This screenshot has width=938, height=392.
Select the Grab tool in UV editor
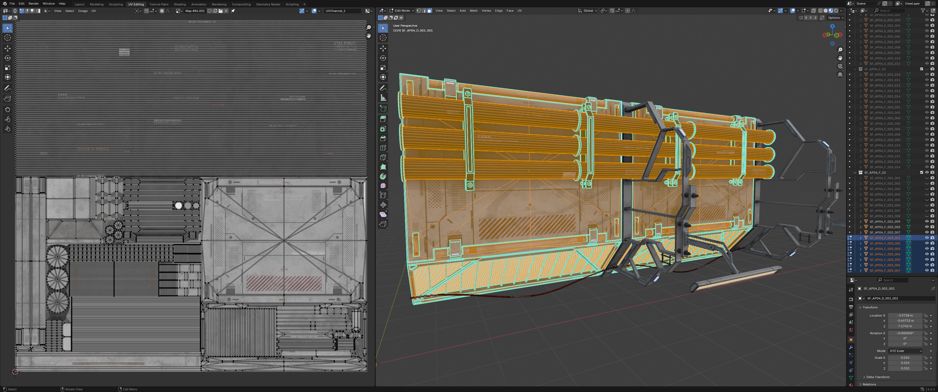click(x=8, y=109)
